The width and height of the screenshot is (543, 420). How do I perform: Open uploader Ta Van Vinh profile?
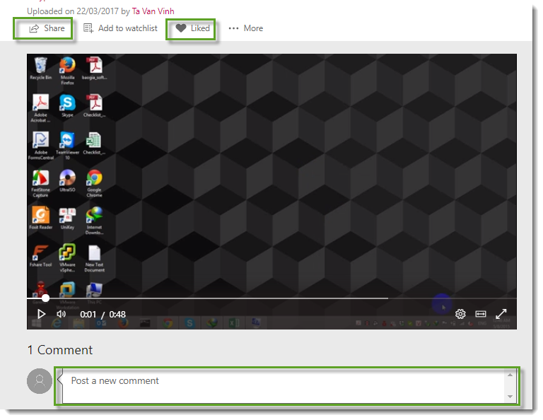click(x=153, y=11)
